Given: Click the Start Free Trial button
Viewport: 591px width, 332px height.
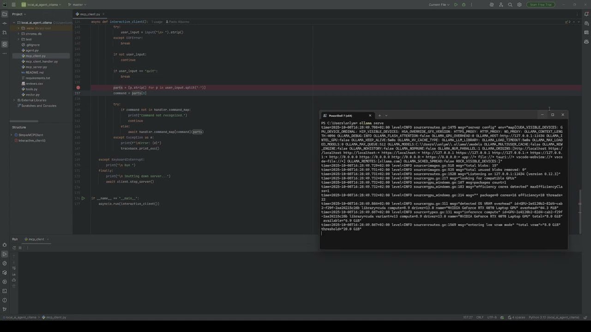Looking at the screenshot, I should coord(540,5).
